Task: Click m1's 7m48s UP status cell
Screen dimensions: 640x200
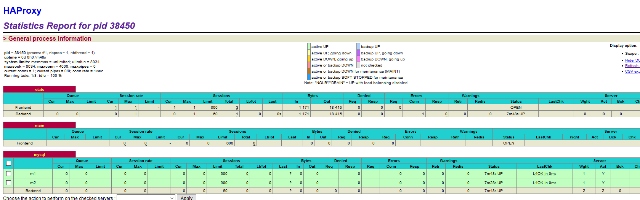Action: click(x=494, y=173)
